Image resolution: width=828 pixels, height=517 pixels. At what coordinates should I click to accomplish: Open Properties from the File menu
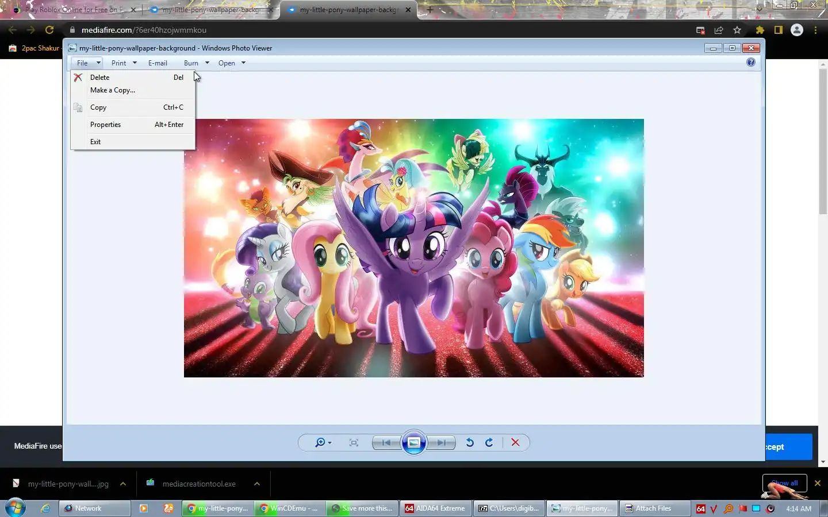point(133,125)
